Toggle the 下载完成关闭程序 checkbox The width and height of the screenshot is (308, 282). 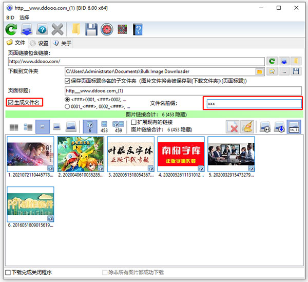point(8,272)
